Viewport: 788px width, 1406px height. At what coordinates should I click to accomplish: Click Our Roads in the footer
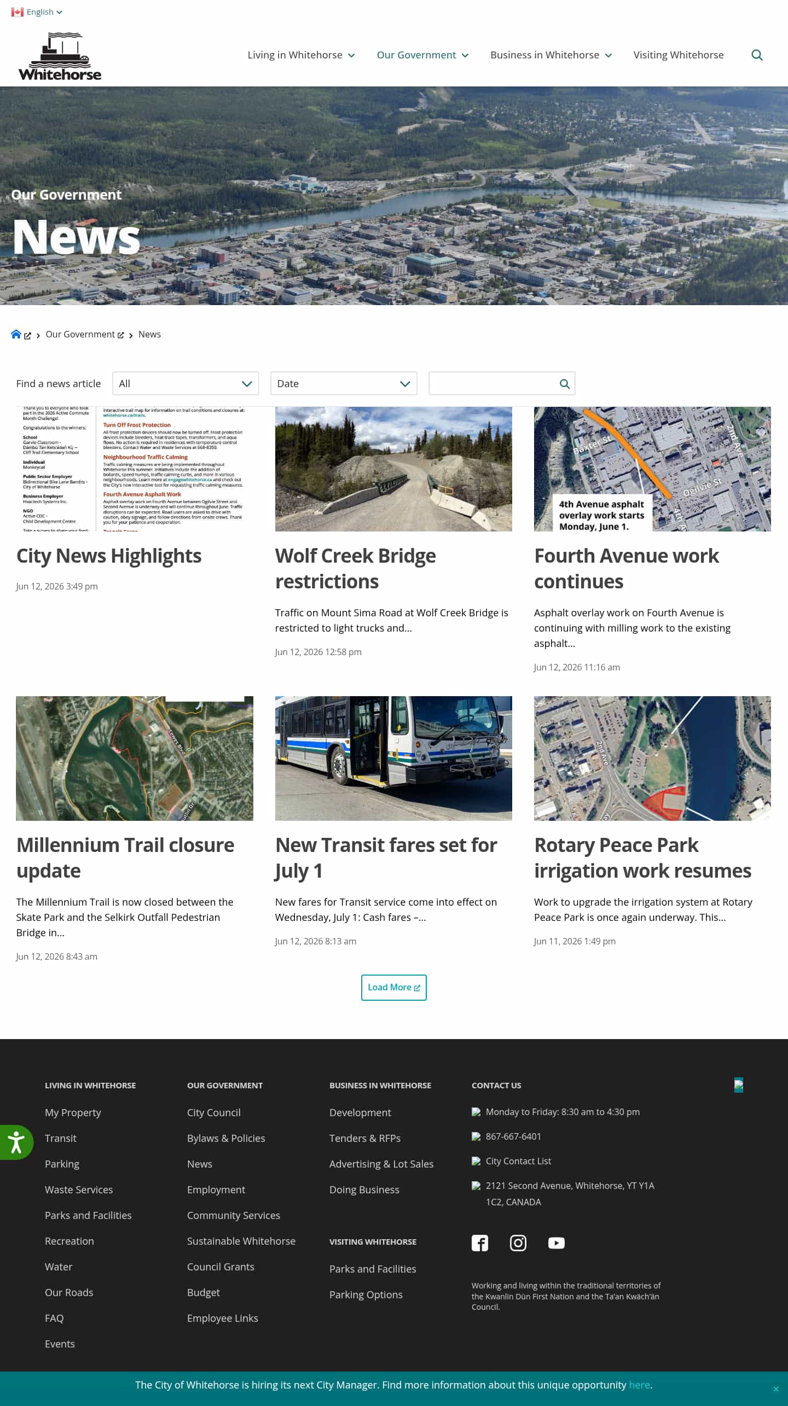(69, 1292)
